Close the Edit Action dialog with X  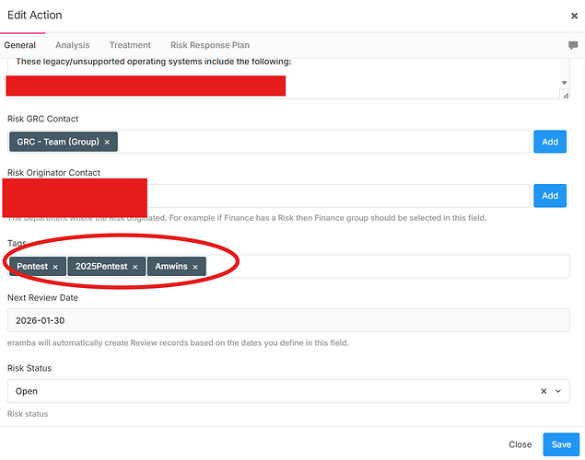[575, 16]
